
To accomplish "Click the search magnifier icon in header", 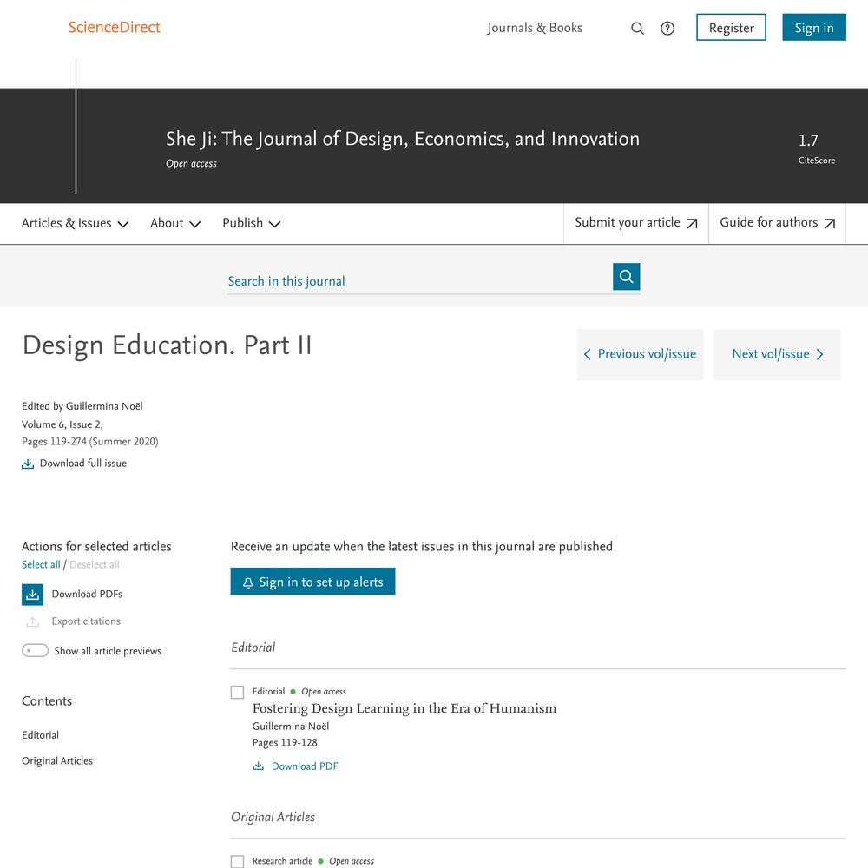I will (637, 29).
